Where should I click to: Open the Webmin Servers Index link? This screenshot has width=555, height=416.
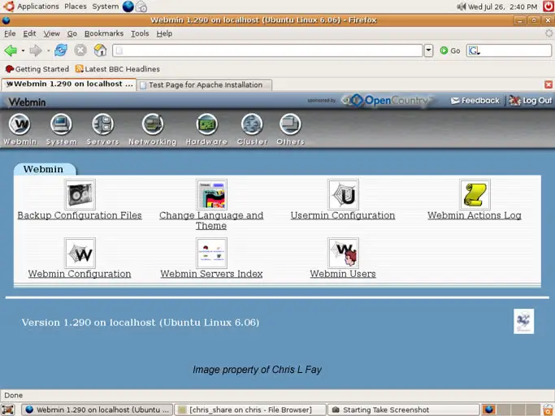pos(211,274)
